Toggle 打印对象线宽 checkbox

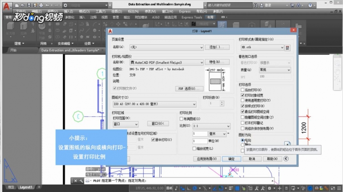pyautogui.click(x=242, y=95)
